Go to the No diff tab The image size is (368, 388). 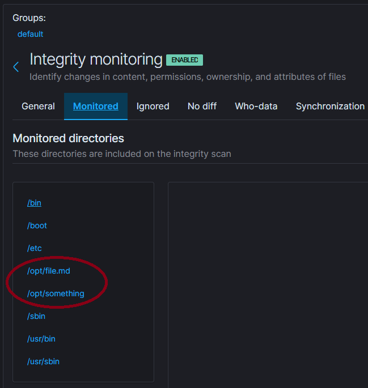point(202,106)
